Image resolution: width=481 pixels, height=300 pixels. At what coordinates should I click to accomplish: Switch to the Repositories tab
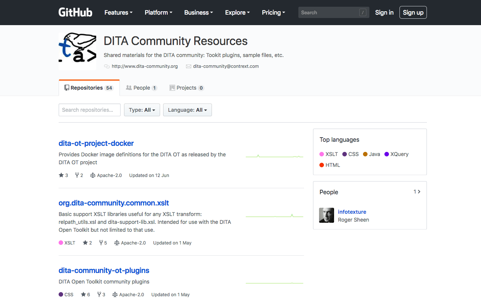[89, 88]
